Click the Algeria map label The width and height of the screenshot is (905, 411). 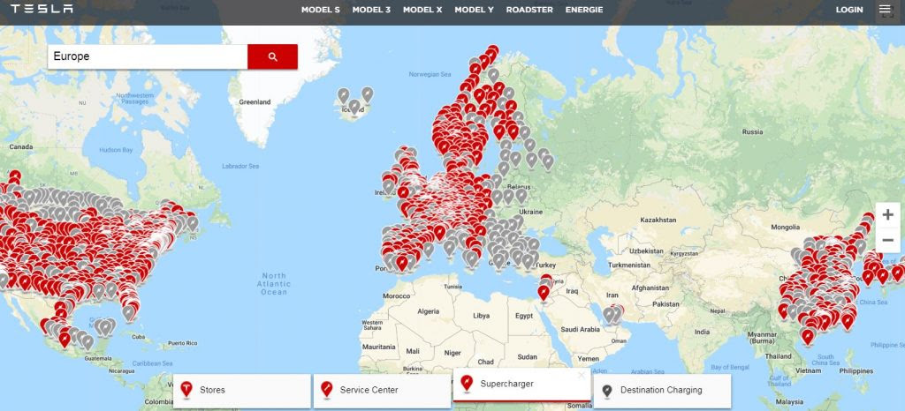tap(429, 311)
